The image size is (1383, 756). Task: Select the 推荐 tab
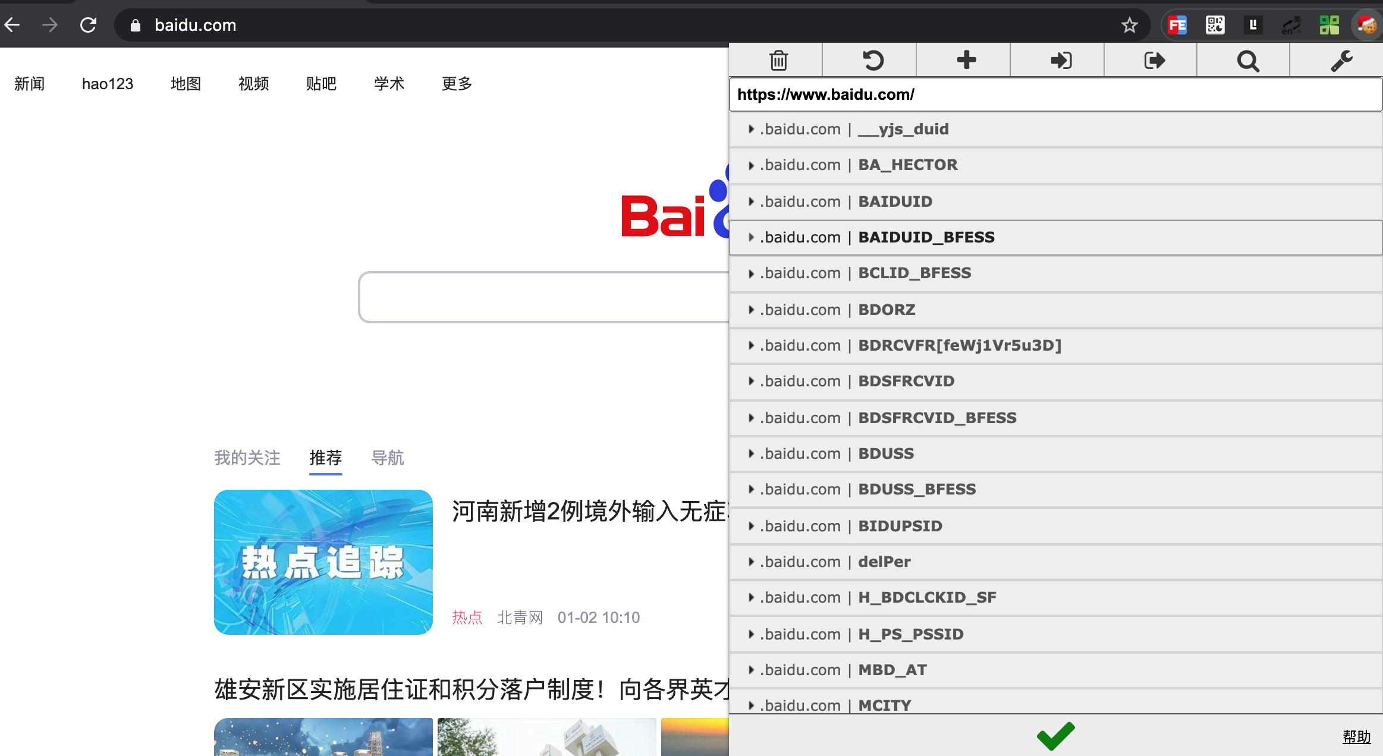click(x=325, y=458)
